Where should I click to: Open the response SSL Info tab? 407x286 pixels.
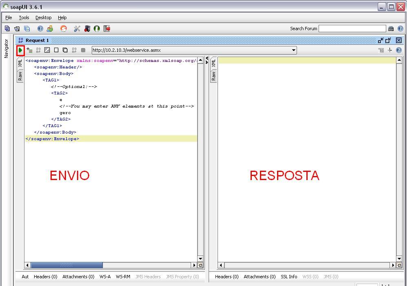[x=289, y=277]
